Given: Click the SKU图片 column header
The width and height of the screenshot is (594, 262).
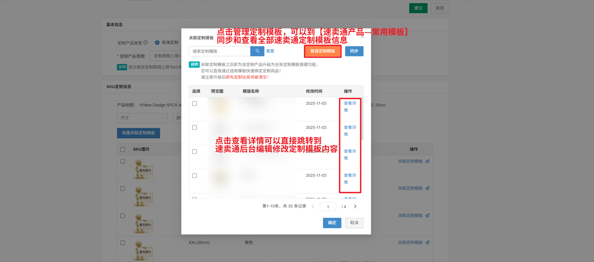Looking at the screenshot, I should point(141,149).
